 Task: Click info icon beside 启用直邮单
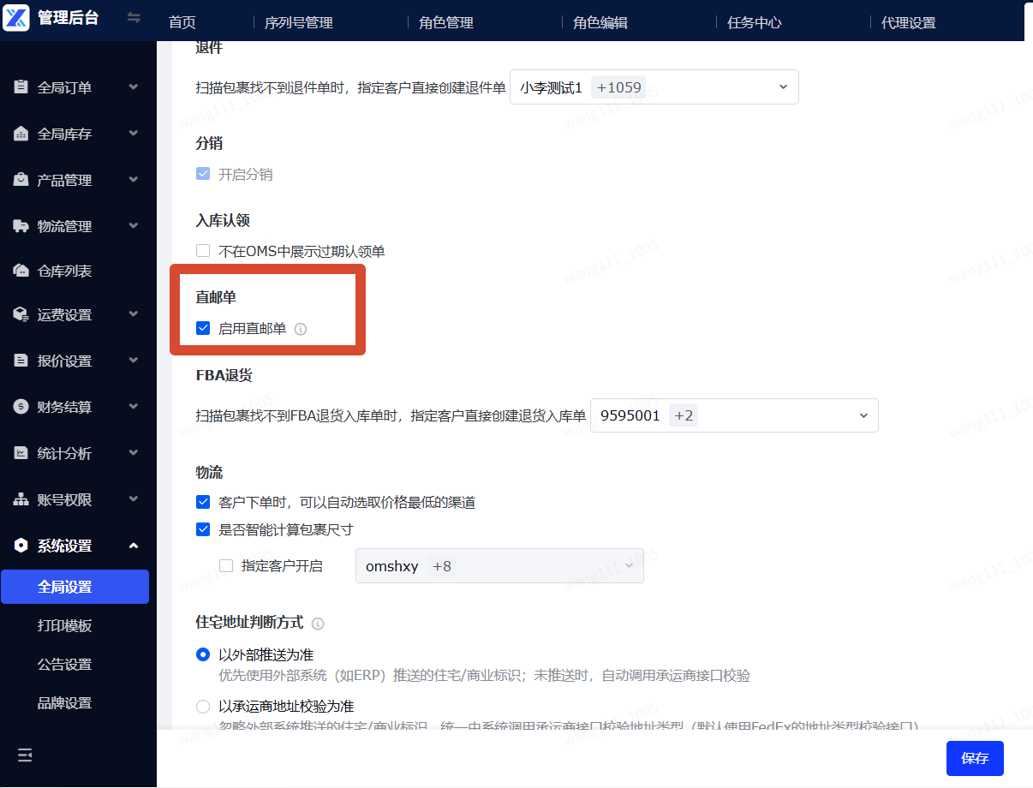click(301, 329)
